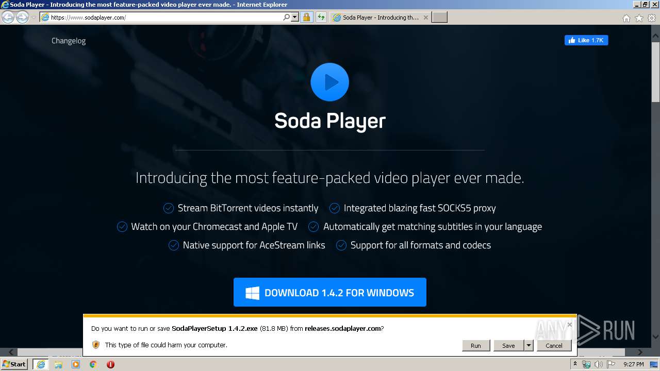Viewport: 660px width, 371px height.
Task: Open Windows Explorer folder taskbar icon
Action: point(58,364)
